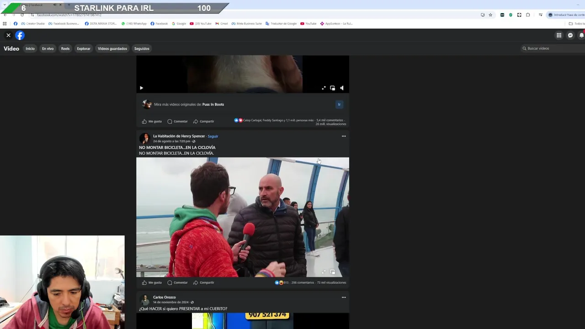Click the browser address bar URL
This screenshot has height=329, width=585.
tap(69, 15)
